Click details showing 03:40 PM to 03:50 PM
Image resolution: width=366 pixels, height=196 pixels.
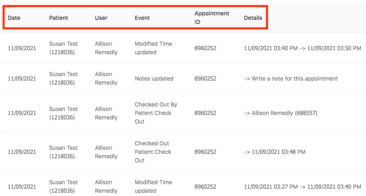pyautogui.click(x=302, y=48)
